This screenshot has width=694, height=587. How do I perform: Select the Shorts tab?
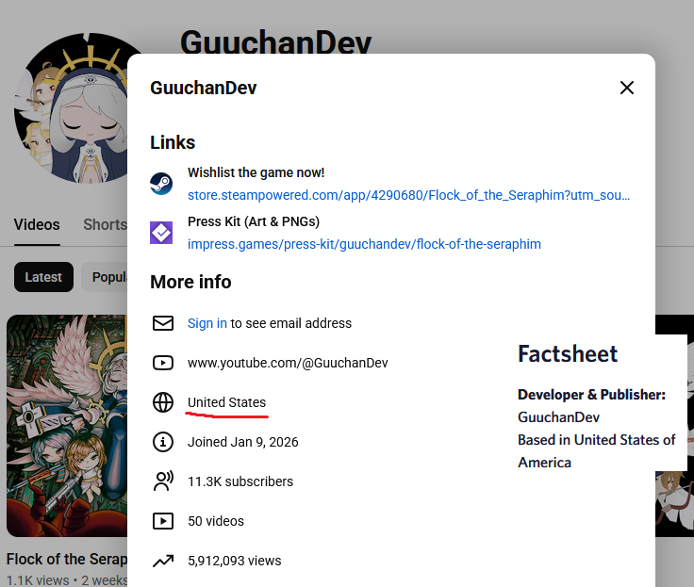coord(106,224)
